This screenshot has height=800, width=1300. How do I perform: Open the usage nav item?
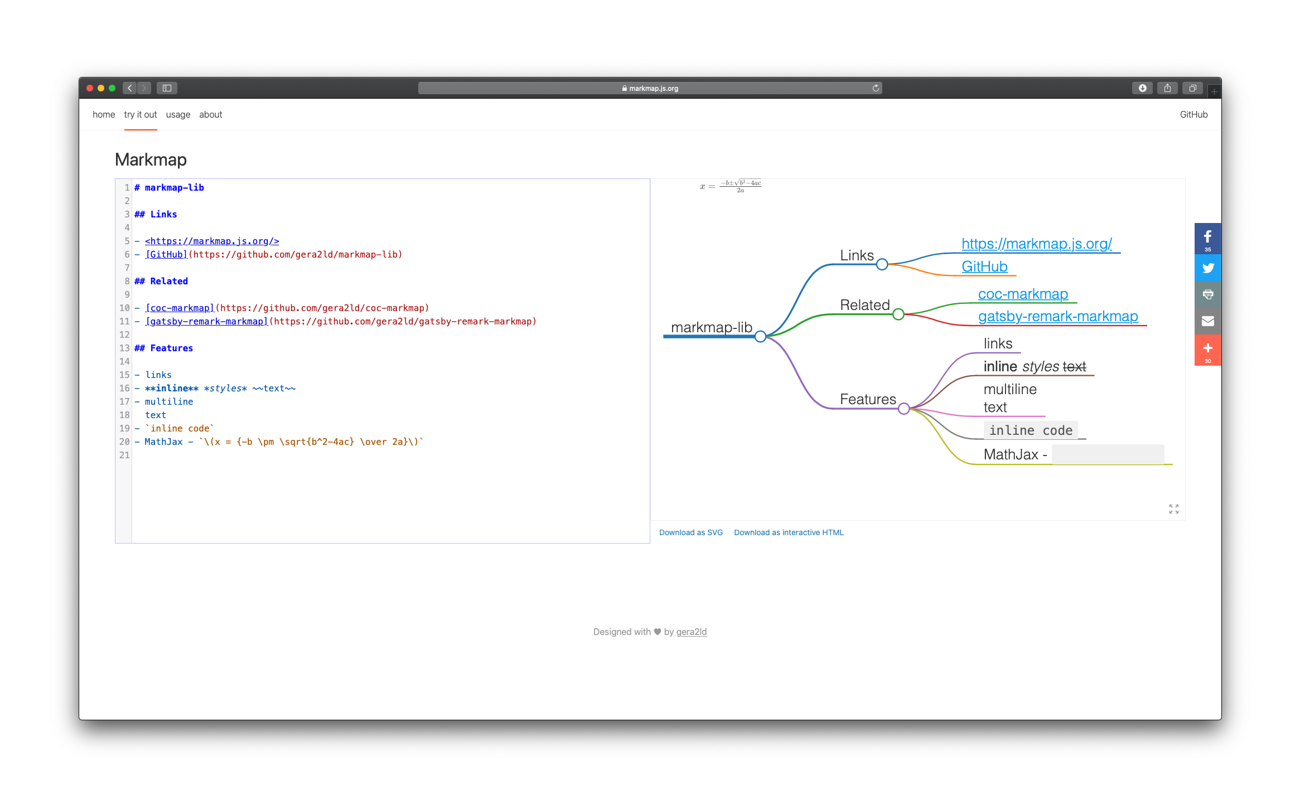pyautogui.click(x=178, y=114)
